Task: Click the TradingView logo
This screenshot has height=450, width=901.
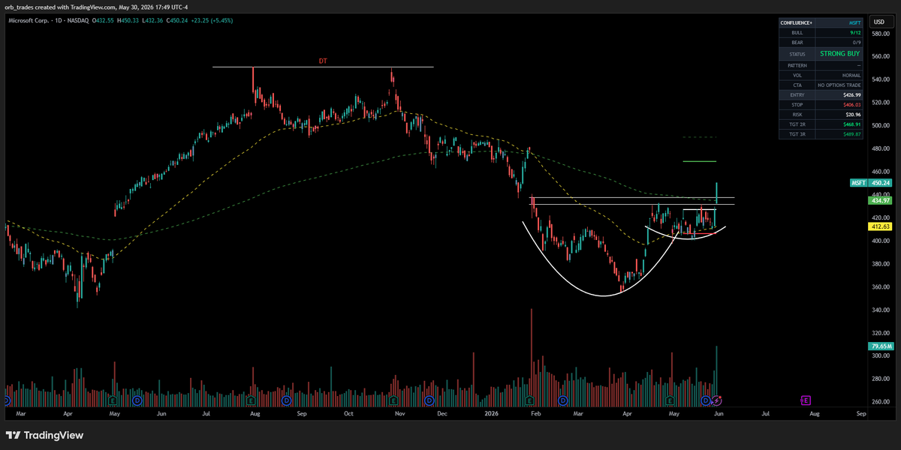Action: coord(44,435)
